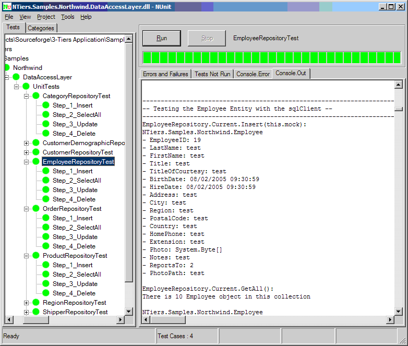Expand RegionRepositoryTest node
Image resolution: width=408 pixels, height=346 pixels.
coord(26,303)
